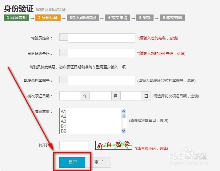
Task: Click the hint text 请输入您的证件号码，必填
Action: pyautogui.click(x=161, y=53)
